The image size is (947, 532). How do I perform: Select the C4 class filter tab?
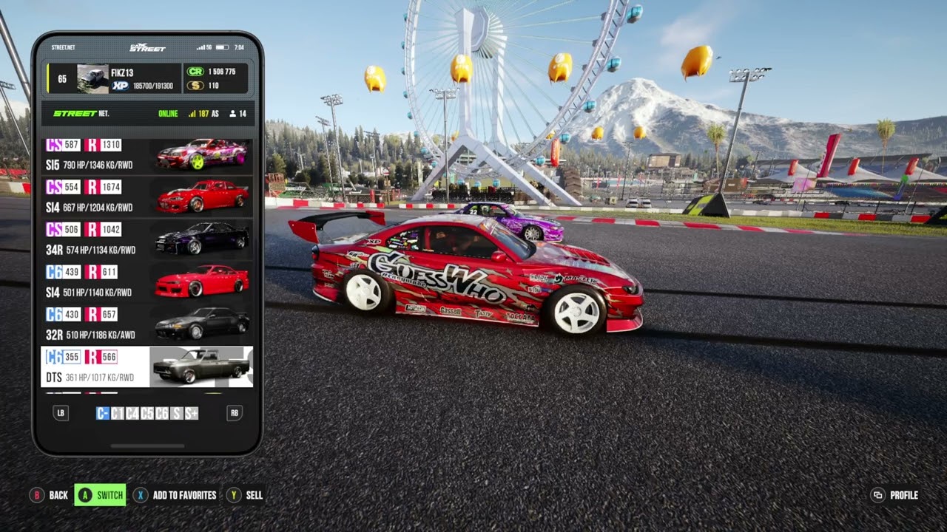point(132,413)
